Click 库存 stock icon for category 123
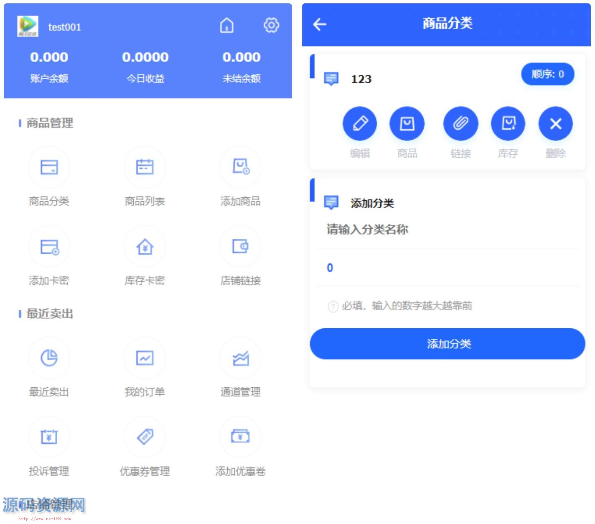The height and width of the screenshot is (524, 595). click(508, 124)
